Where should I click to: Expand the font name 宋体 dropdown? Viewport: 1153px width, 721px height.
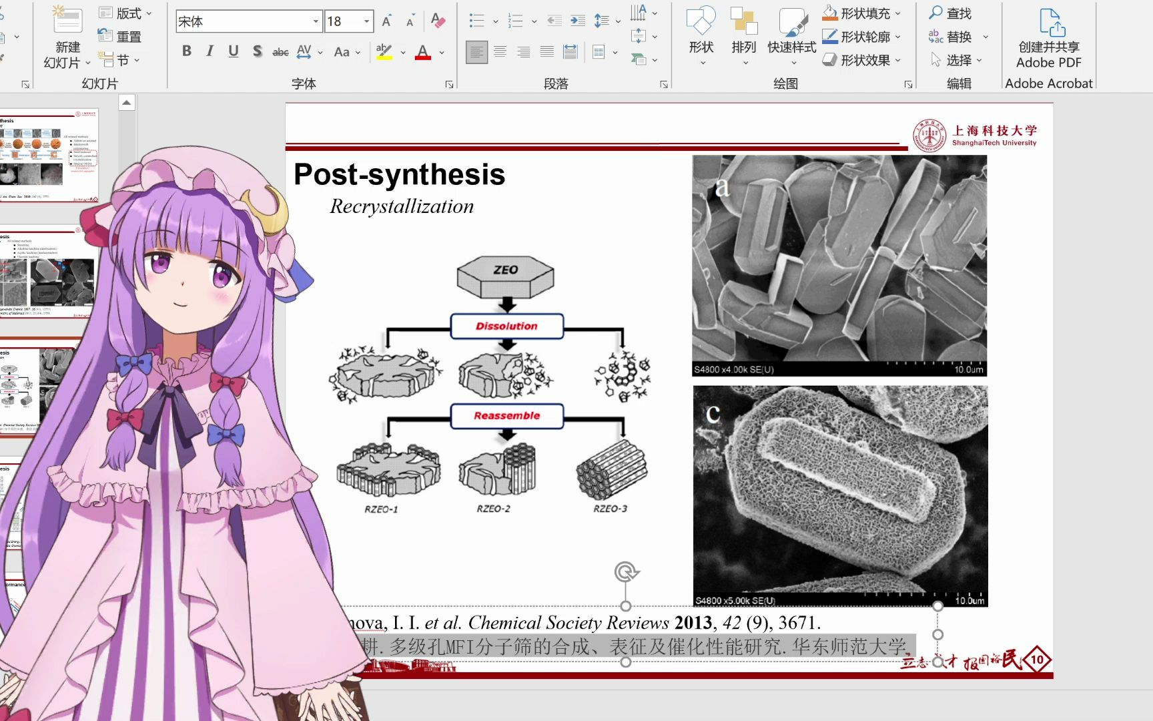[x=316, y=21]
